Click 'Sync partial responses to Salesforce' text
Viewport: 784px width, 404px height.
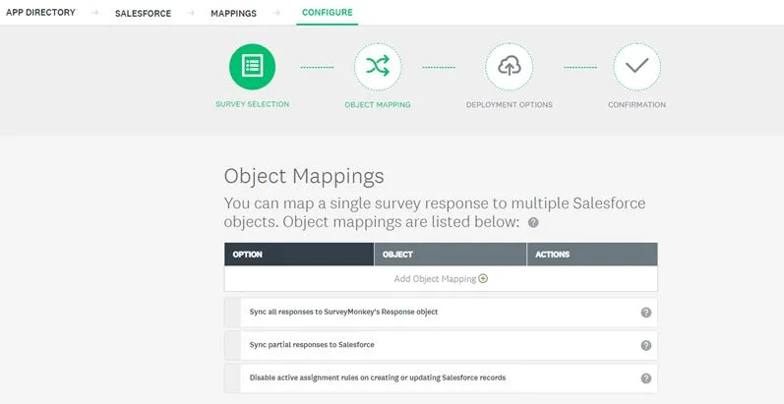point(312,345)
